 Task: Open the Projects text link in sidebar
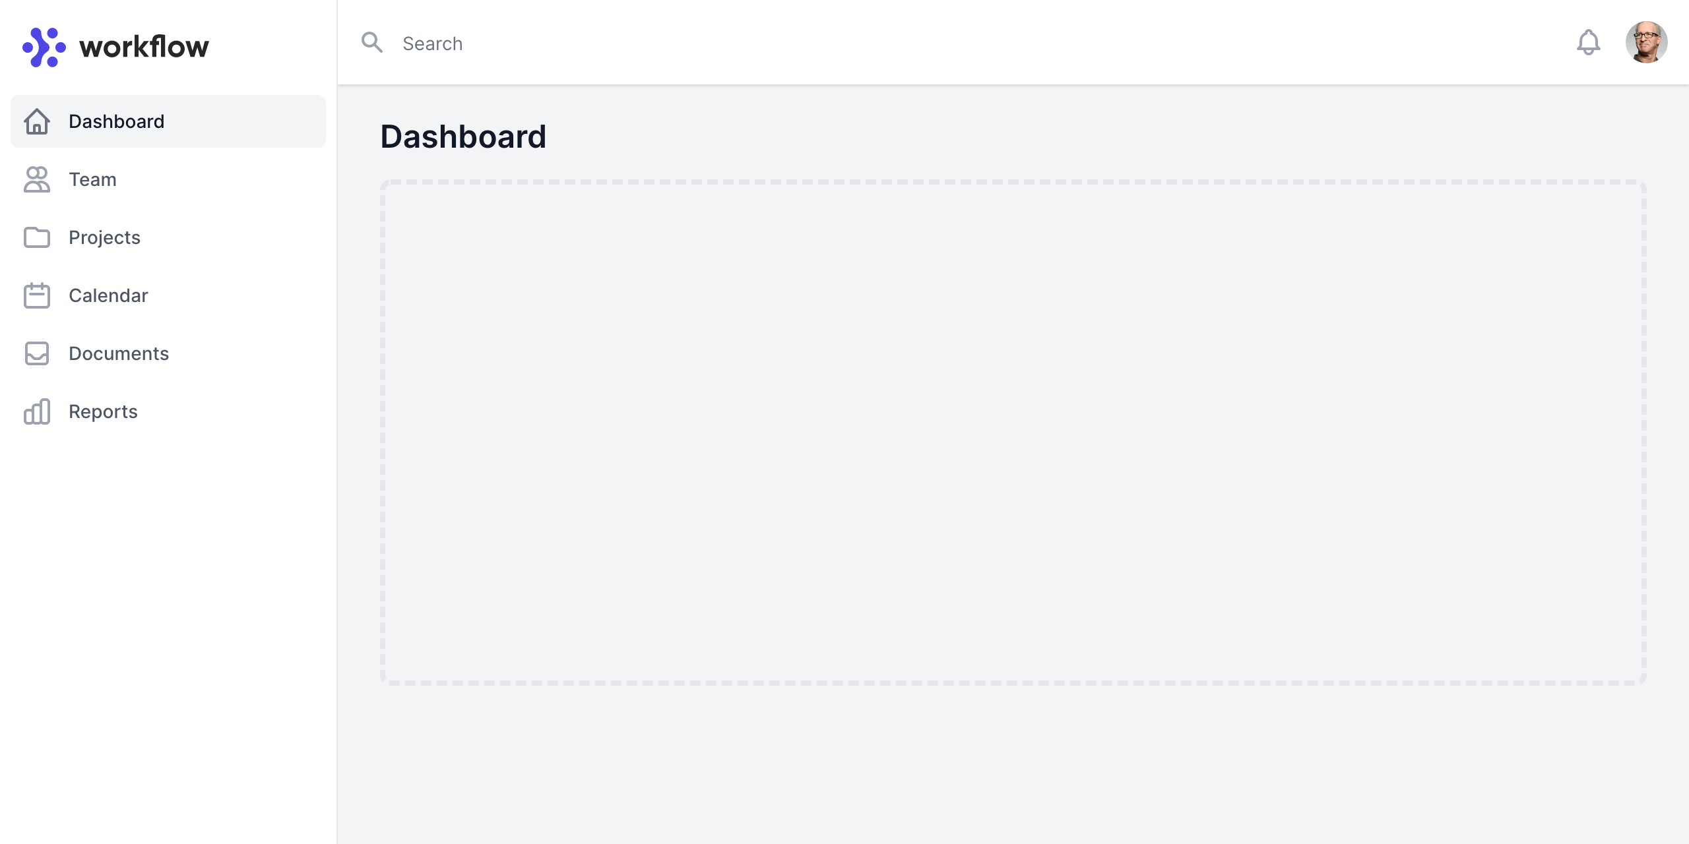[x=104, y=237]
